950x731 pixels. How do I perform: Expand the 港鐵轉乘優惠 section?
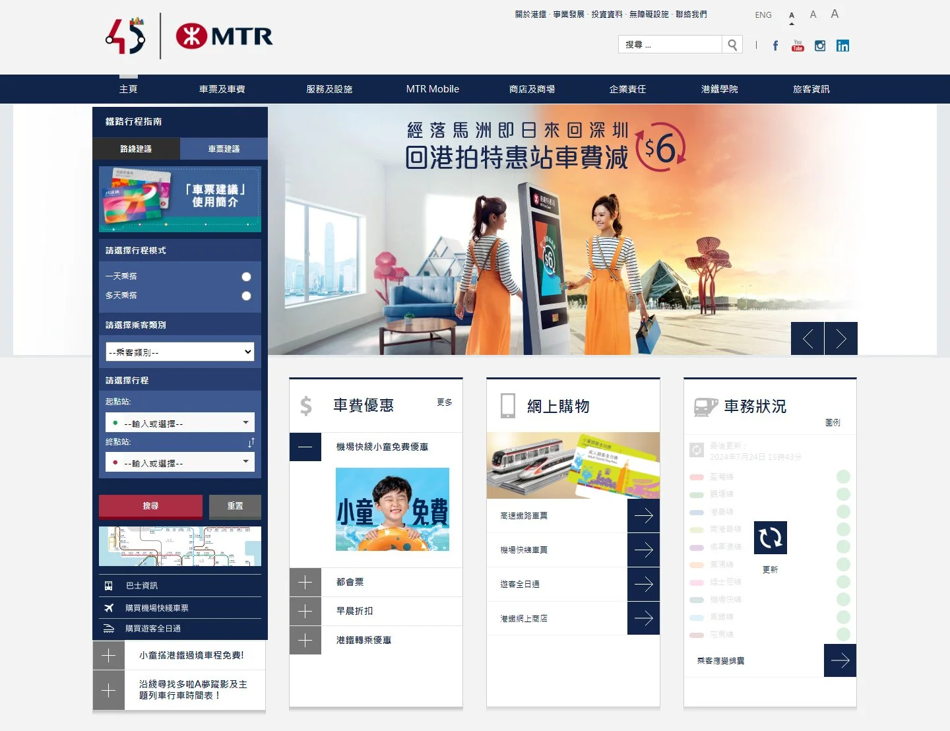305,640
